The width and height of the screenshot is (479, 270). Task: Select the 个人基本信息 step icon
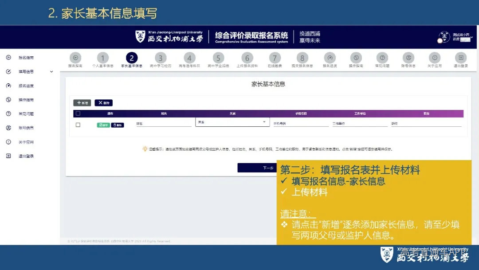103,58
